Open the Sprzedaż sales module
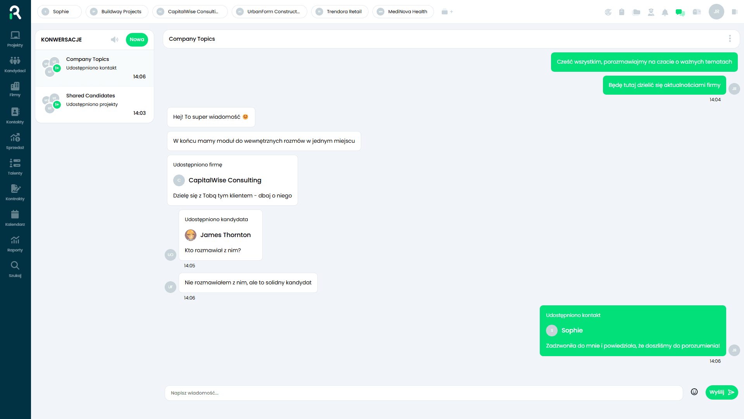The image size is (744, 419). click(x=15, y=141)
